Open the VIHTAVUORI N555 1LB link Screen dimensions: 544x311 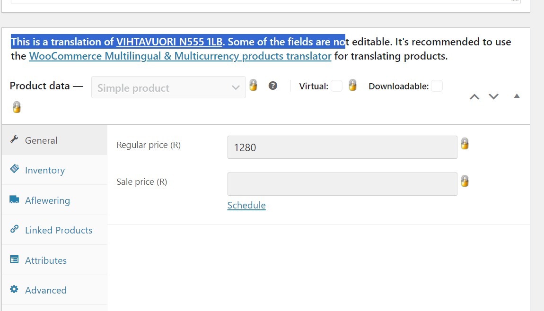click(x=169, y=42)
